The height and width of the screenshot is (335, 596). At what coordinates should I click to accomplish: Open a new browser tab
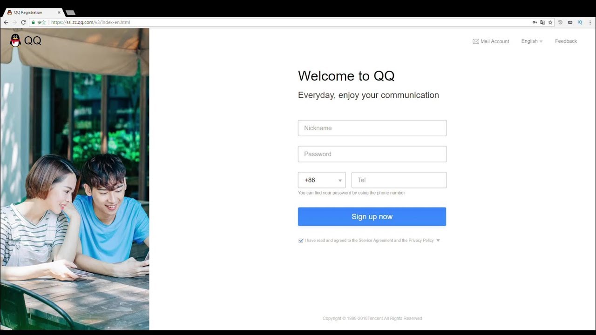[x=70, y=13]
